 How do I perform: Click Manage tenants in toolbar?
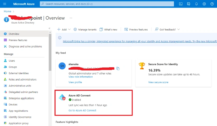[x=85, y=29]
